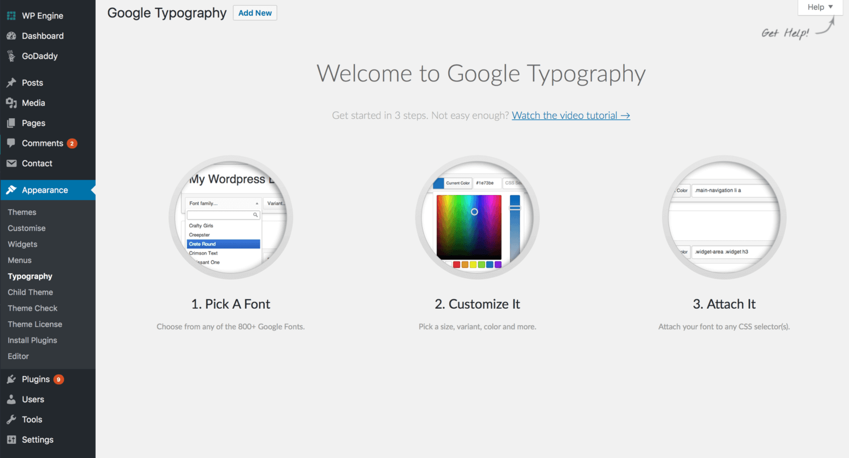Open Theme Check submenu item
Viewport: 849px width, 458px height.
coord(33,308)
